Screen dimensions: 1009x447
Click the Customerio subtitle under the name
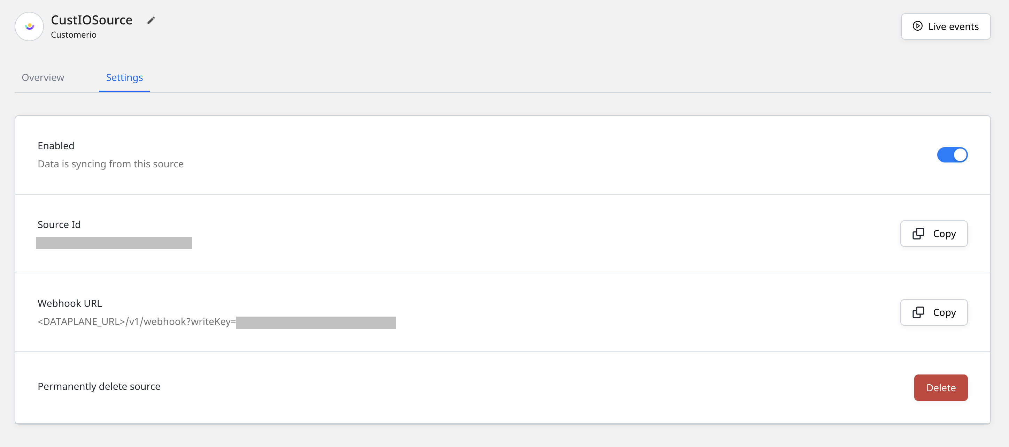[x=74, y=35]
